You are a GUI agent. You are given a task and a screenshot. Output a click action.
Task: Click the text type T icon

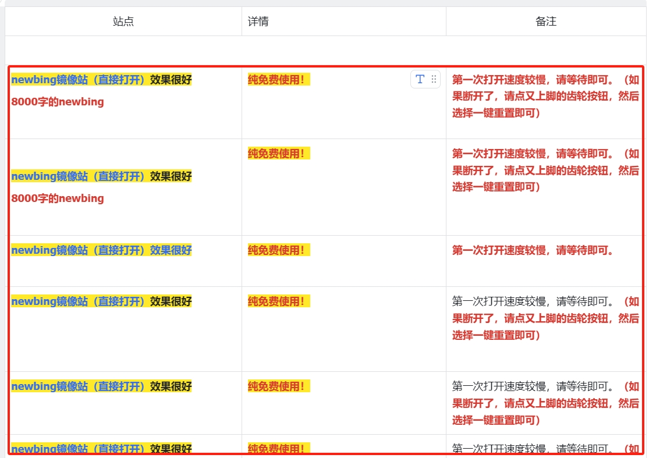click(x=420, y=80)
